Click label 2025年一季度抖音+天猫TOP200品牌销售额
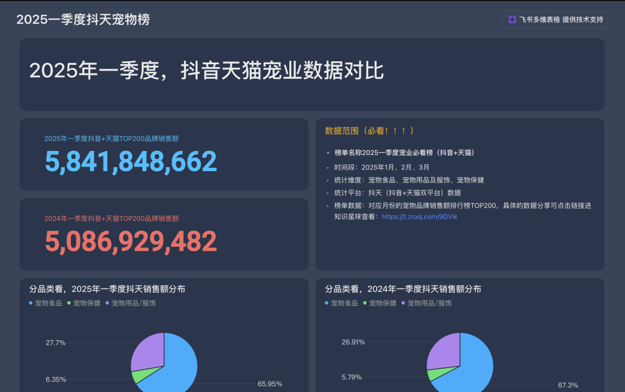 coord(111,139)
